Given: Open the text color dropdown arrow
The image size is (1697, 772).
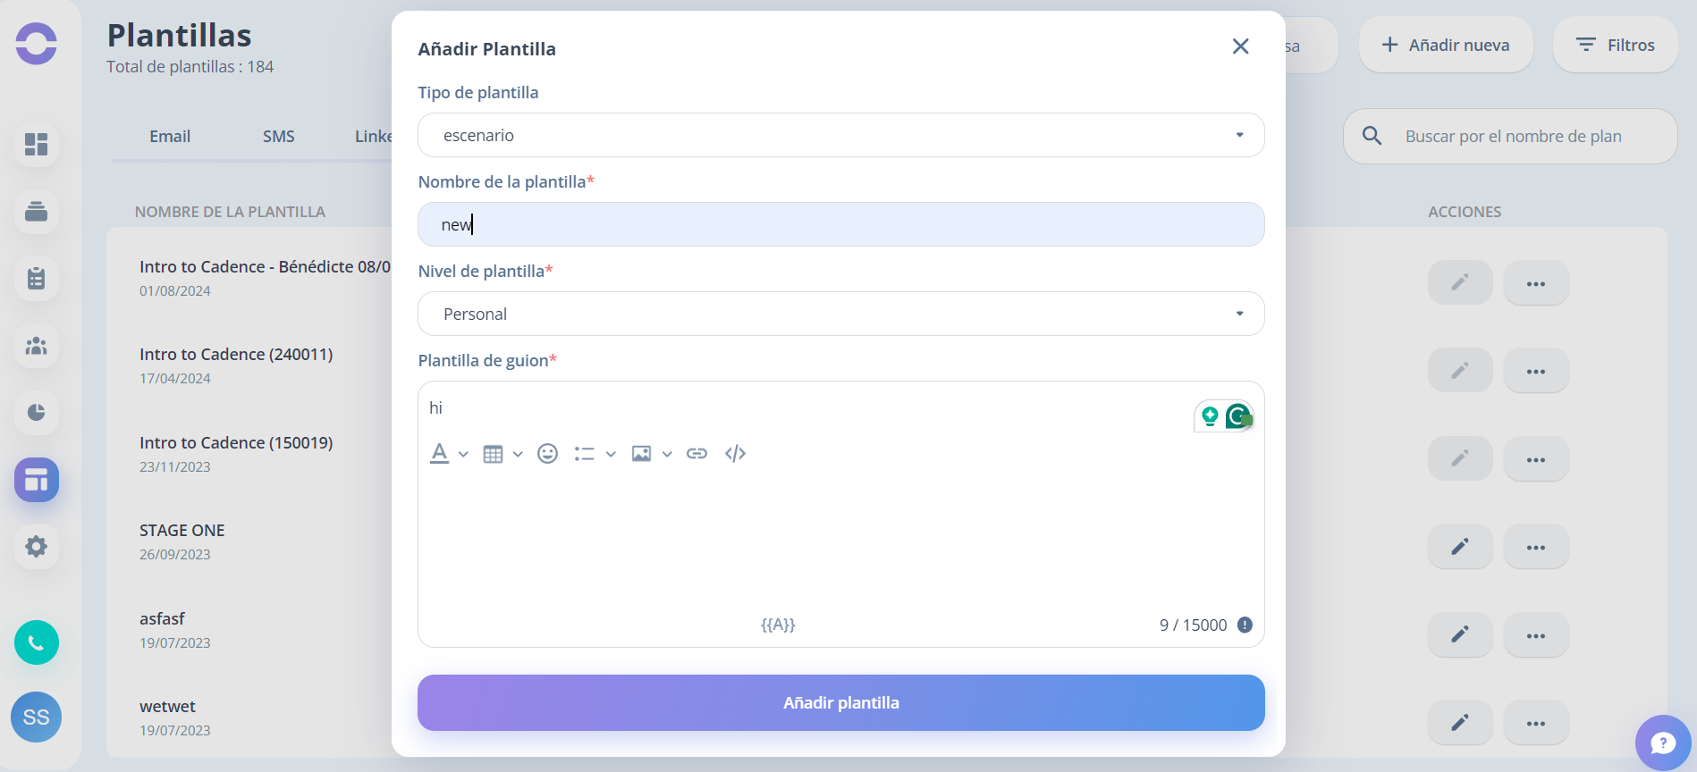Looking at the screenshot, I should [463, 454].
